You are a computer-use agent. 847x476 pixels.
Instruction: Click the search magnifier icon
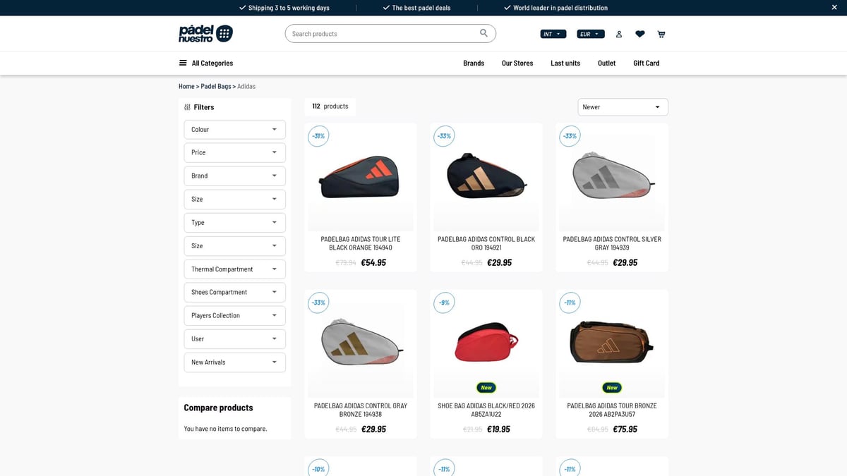point(483,33)
